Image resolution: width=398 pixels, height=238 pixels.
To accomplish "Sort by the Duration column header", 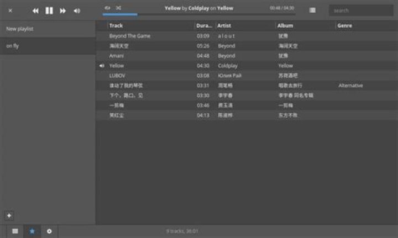I will coord(205,25).
